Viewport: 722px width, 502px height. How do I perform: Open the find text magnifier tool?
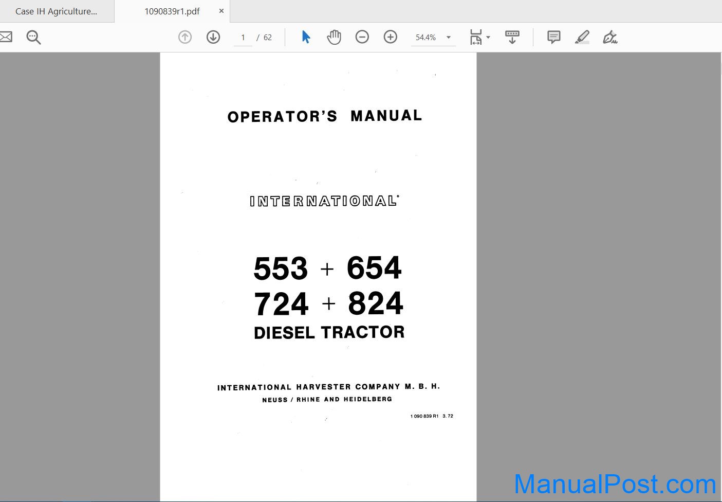(33, 37)
